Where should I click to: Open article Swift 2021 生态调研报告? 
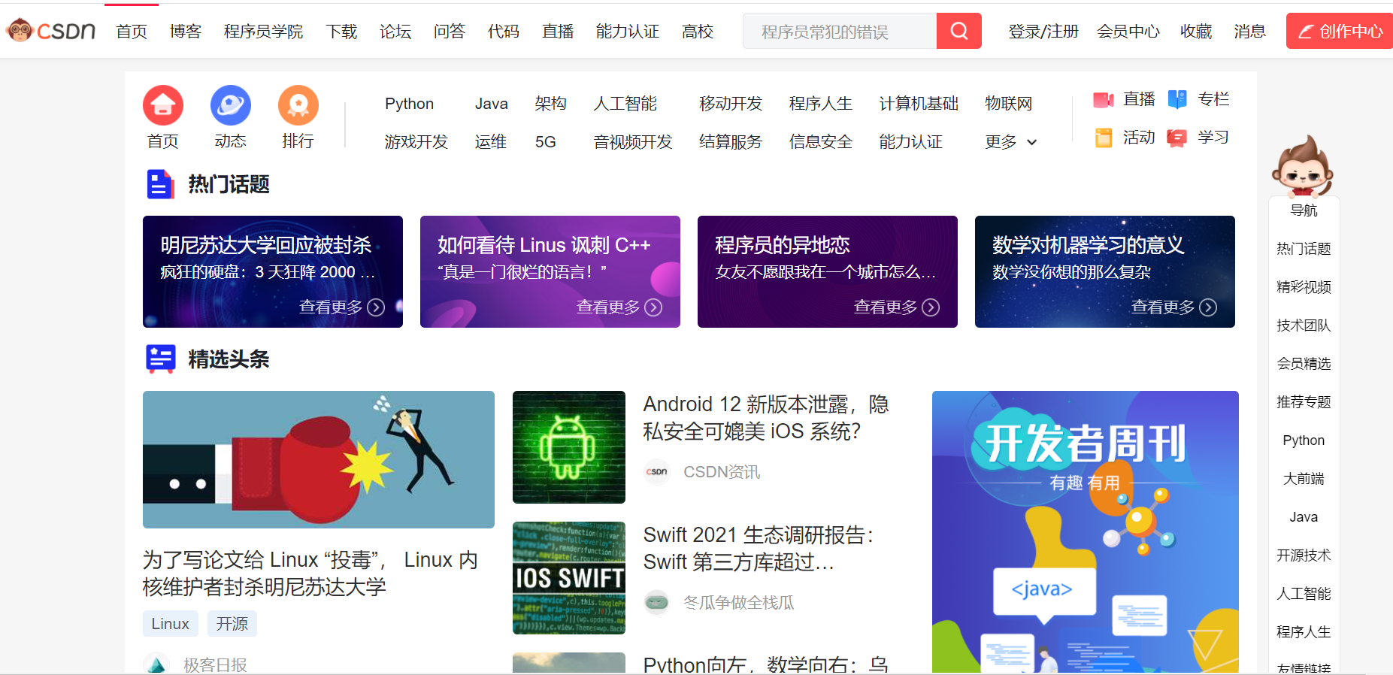759,549
